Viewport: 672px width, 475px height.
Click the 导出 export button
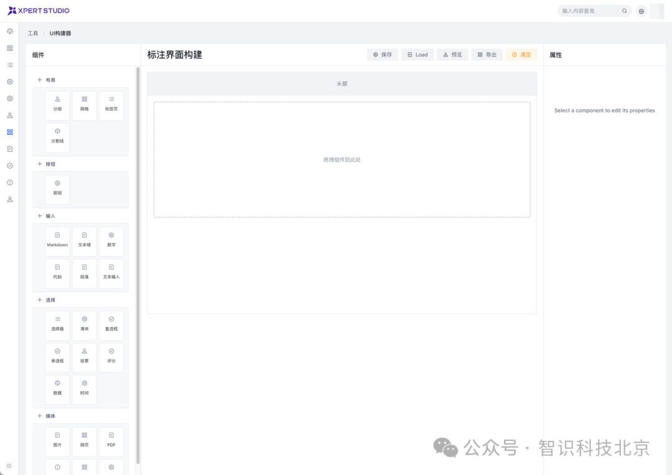[x=487, y=54]
